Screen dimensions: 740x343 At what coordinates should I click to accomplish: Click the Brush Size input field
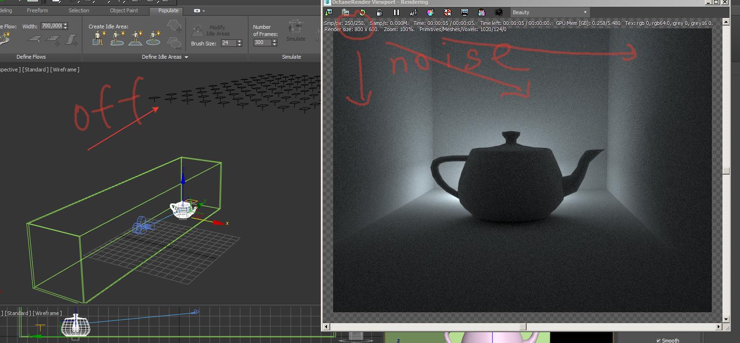pyautogui.click(x=228, y=43)
